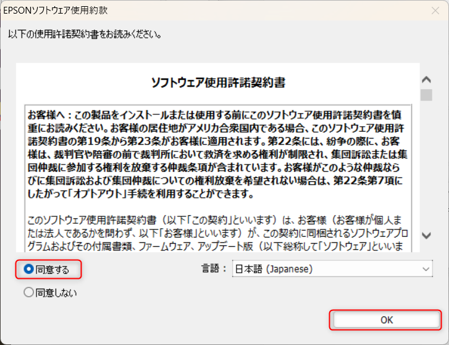The width and height of the screenshot is (449, 345).
Task: Click the ソフトウェア使用許諾契約書 heading
Action: (218, 83)
